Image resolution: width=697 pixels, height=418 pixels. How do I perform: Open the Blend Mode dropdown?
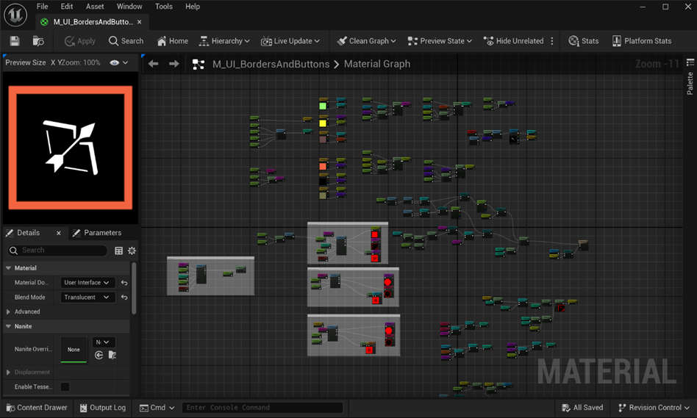click(87, 298)
